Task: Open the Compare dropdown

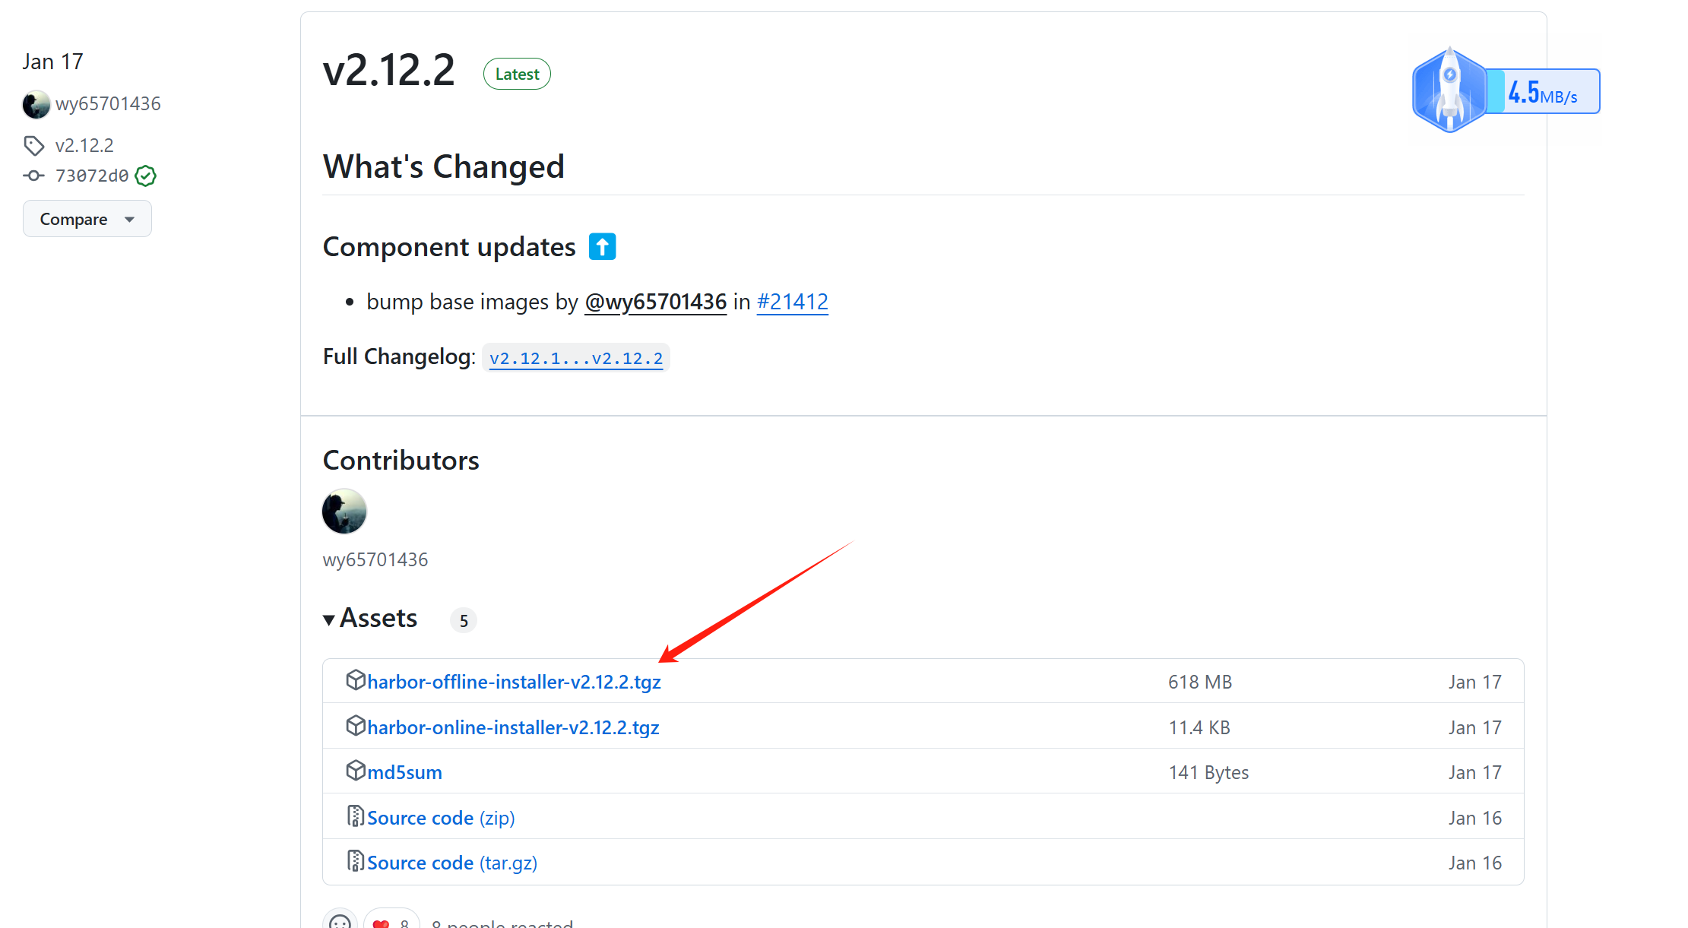Action: click(x=87, y=219)
